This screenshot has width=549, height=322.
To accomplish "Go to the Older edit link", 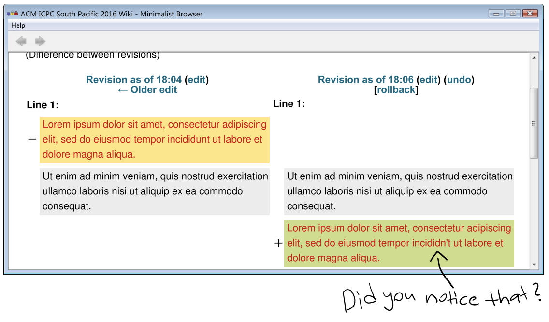I will pyautogui.click(x=147, y=90).
